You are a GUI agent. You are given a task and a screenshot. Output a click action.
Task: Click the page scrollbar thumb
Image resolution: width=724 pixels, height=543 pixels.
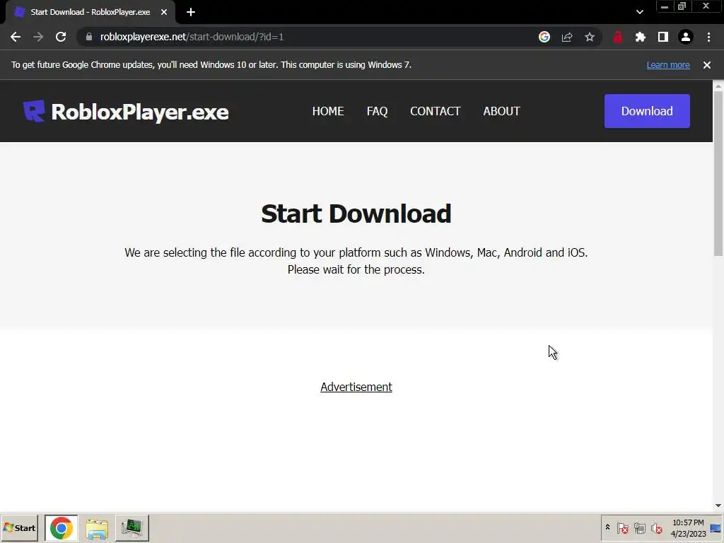coord(718,173)
